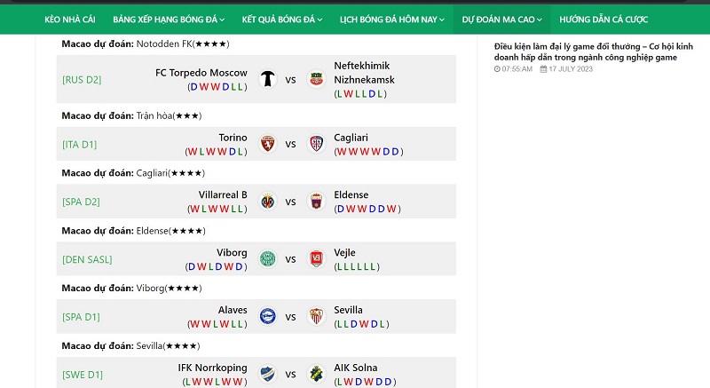The width and height of the screenshot is (710, 388).
Task: Click the Eldense team crest
Action: tap(317, 202)
